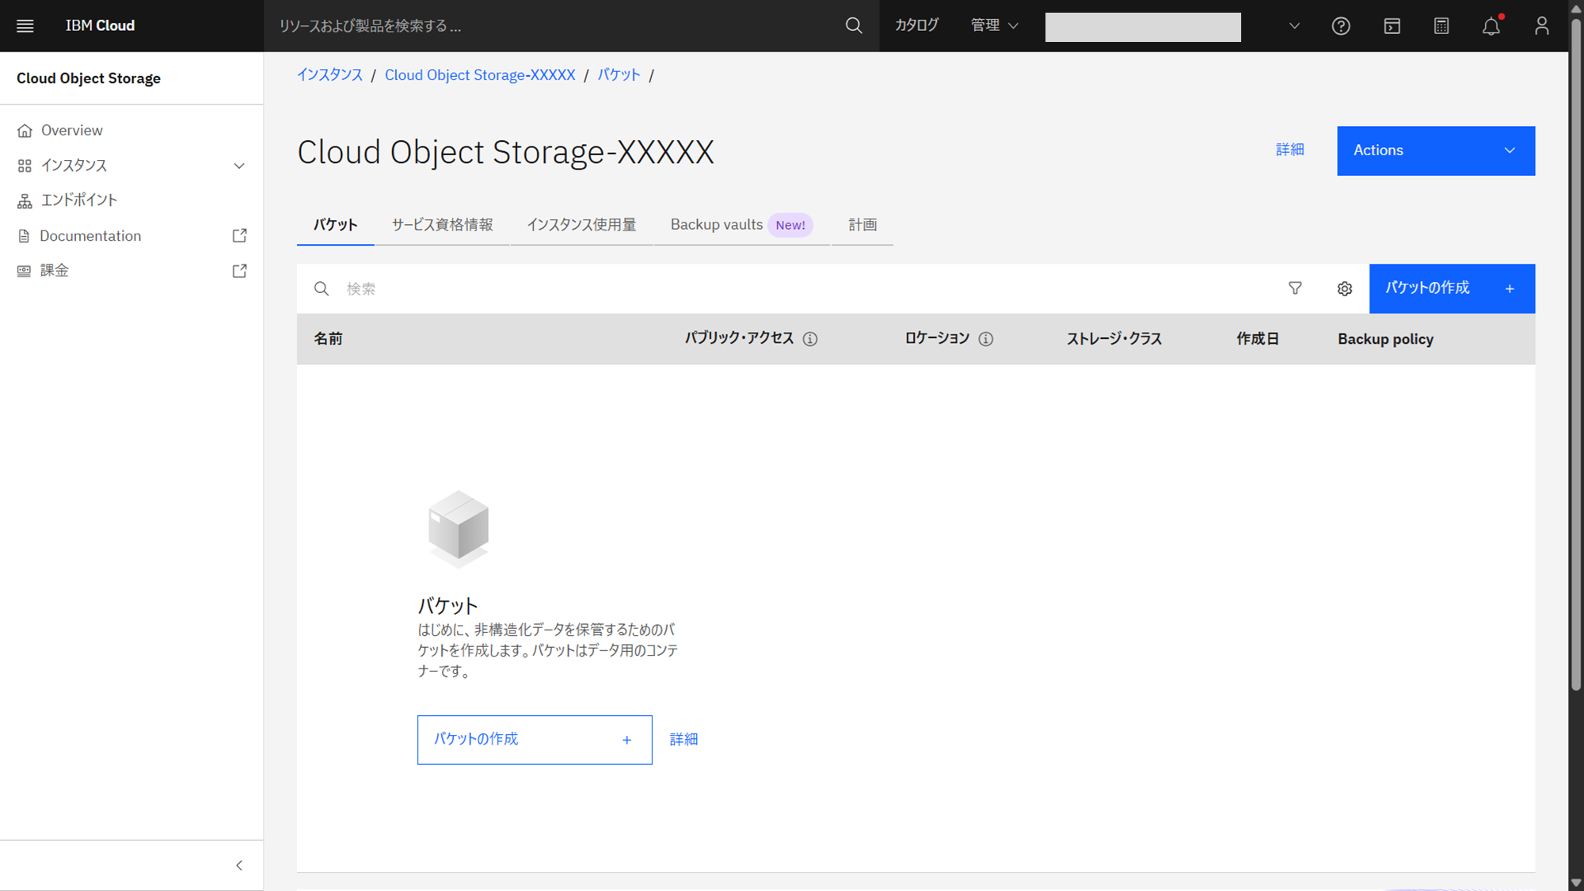Switch to サービス資格情報 tab

point(442,225)
